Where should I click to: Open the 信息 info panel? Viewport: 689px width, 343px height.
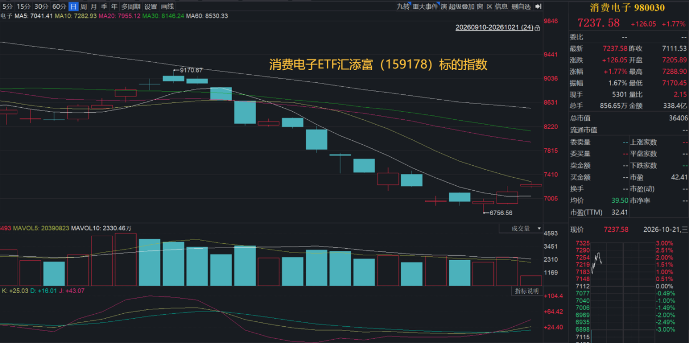point(501,7)
